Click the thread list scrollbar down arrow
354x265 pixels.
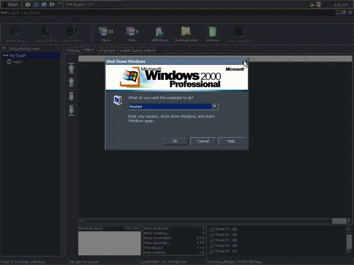coord(349,251)
